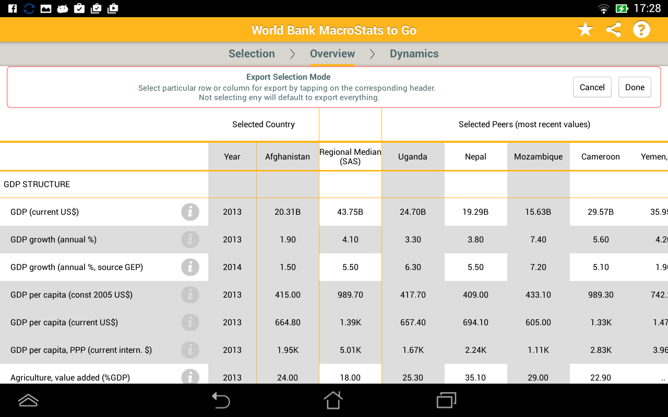Tap the sync notification icon
Image resolution: width=668 pixels, height=417 pixels.
(29, 8)
